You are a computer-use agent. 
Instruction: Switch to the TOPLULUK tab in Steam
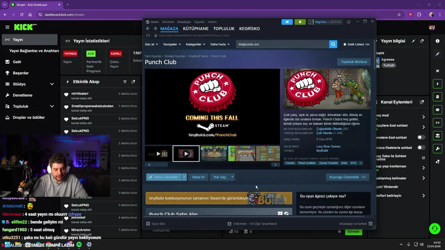(x=224, y=28)
